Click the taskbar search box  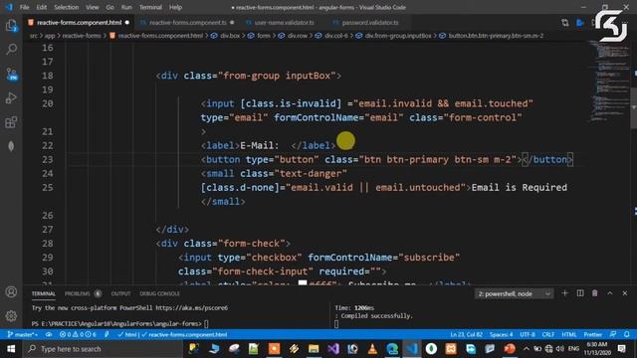coord(103,349)
